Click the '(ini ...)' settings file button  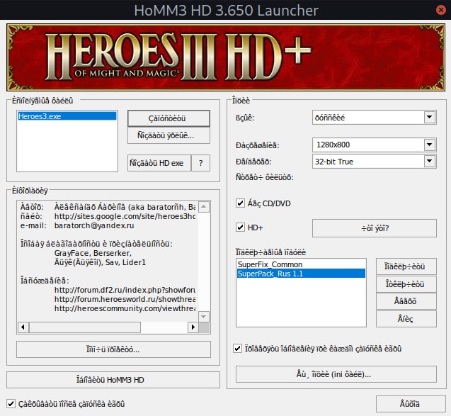pos(336,374)
